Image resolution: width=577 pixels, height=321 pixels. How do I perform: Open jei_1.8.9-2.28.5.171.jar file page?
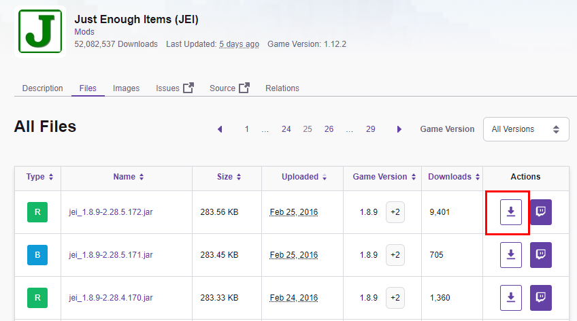111,255
